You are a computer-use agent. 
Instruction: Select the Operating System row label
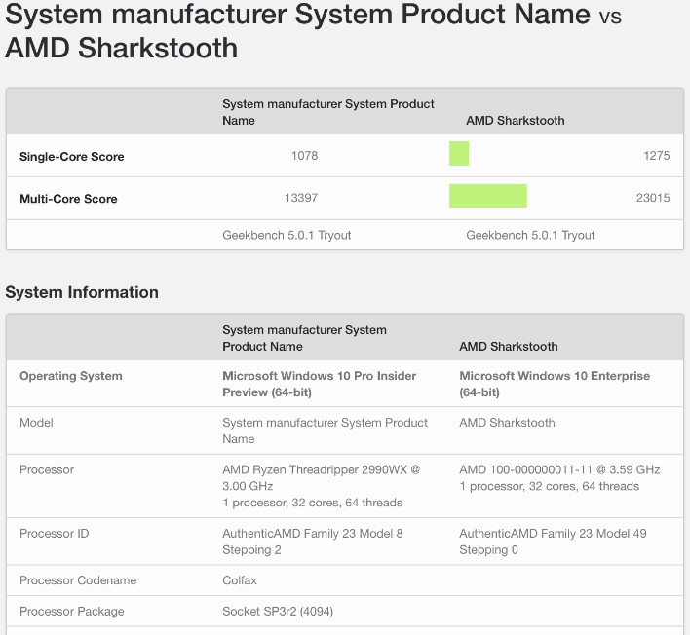pyautogui.click(x=71, y=376)
